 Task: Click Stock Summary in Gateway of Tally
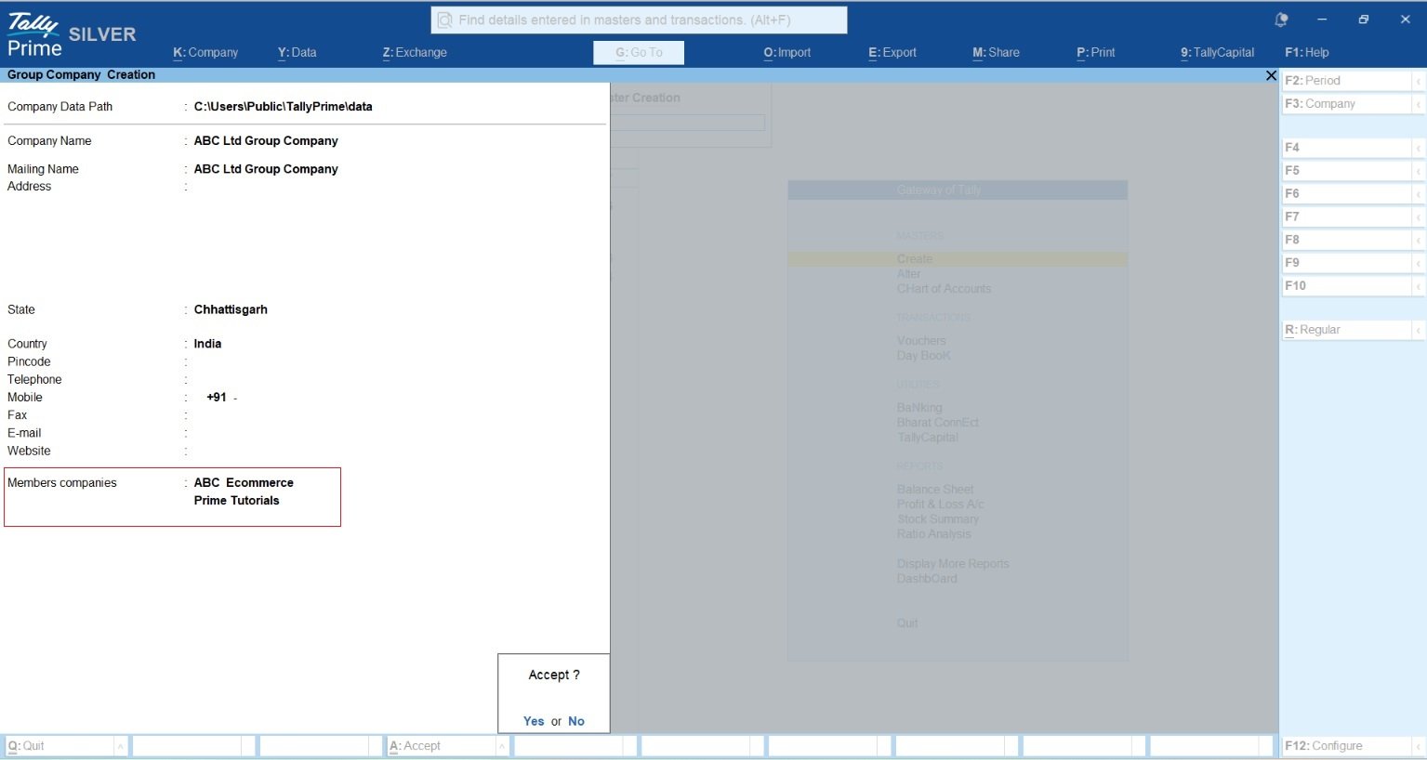(938, 519)
